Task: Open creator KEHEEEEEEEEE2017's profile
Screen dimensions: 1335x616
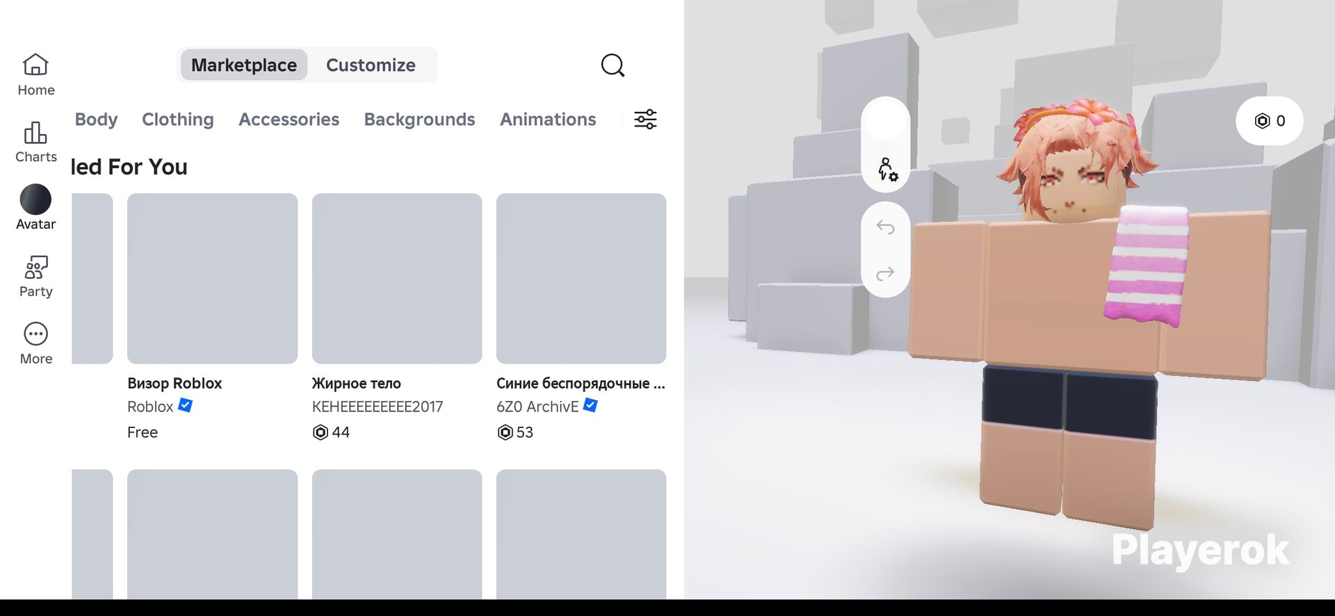Action: click(x=377, y=407)
